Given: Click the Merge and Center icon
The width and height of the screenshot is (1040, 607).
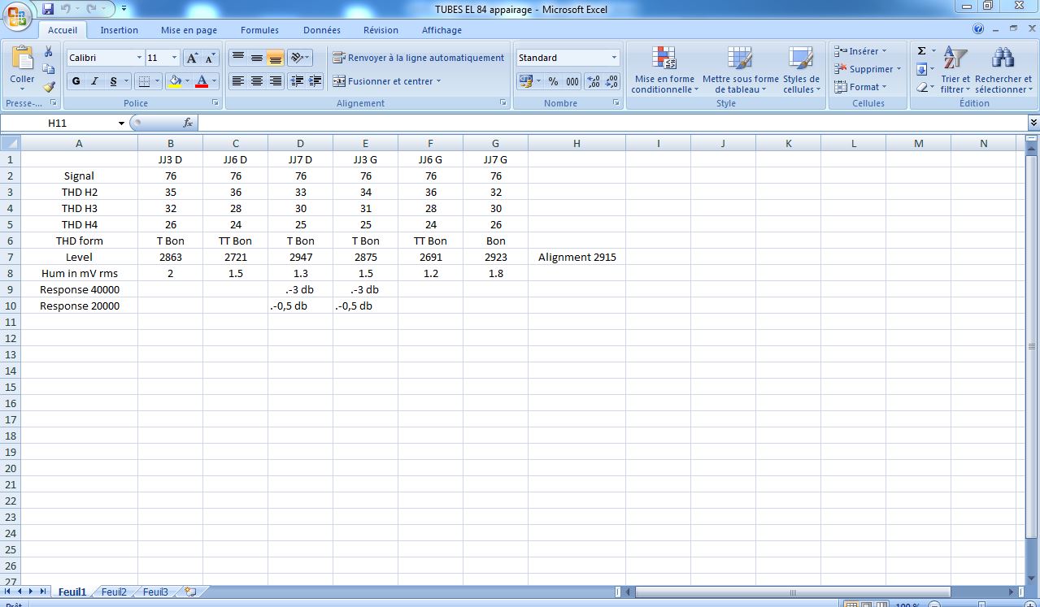Looking at the screenshot, I should pyautogui.click(x=340, y=81).
